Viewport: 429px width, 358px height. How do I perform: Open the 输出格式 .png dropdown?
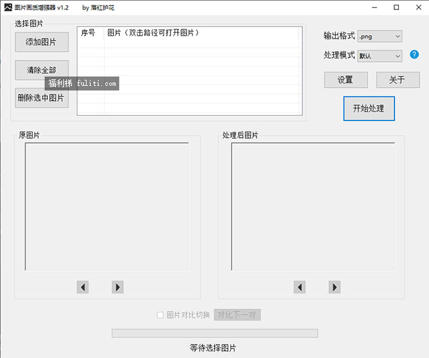click(380, 36)
